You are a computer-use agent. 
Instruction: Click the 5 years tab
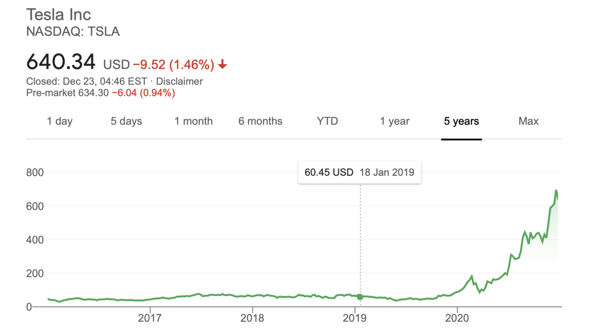point(461,121)
